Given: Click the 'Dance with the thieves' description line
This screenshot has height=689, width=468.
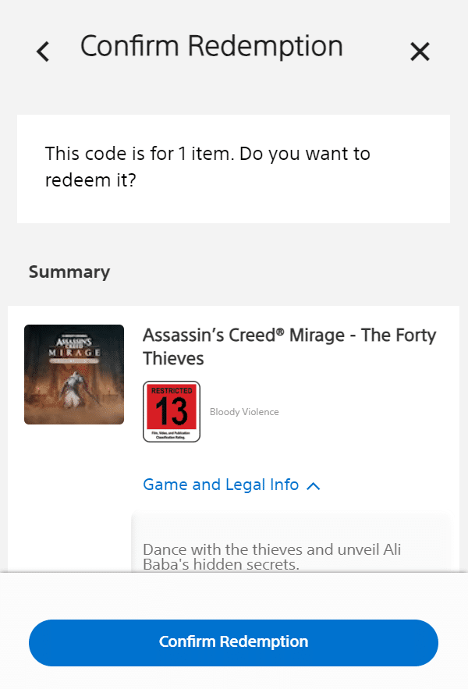Looking at the screenshot, I should 272,549.
